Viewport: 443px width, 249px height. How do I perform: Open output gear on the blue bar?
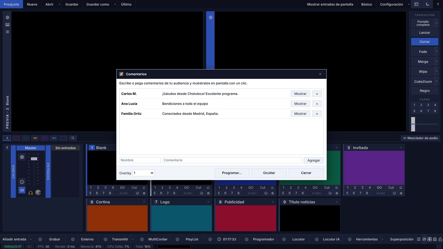point(211,17)
